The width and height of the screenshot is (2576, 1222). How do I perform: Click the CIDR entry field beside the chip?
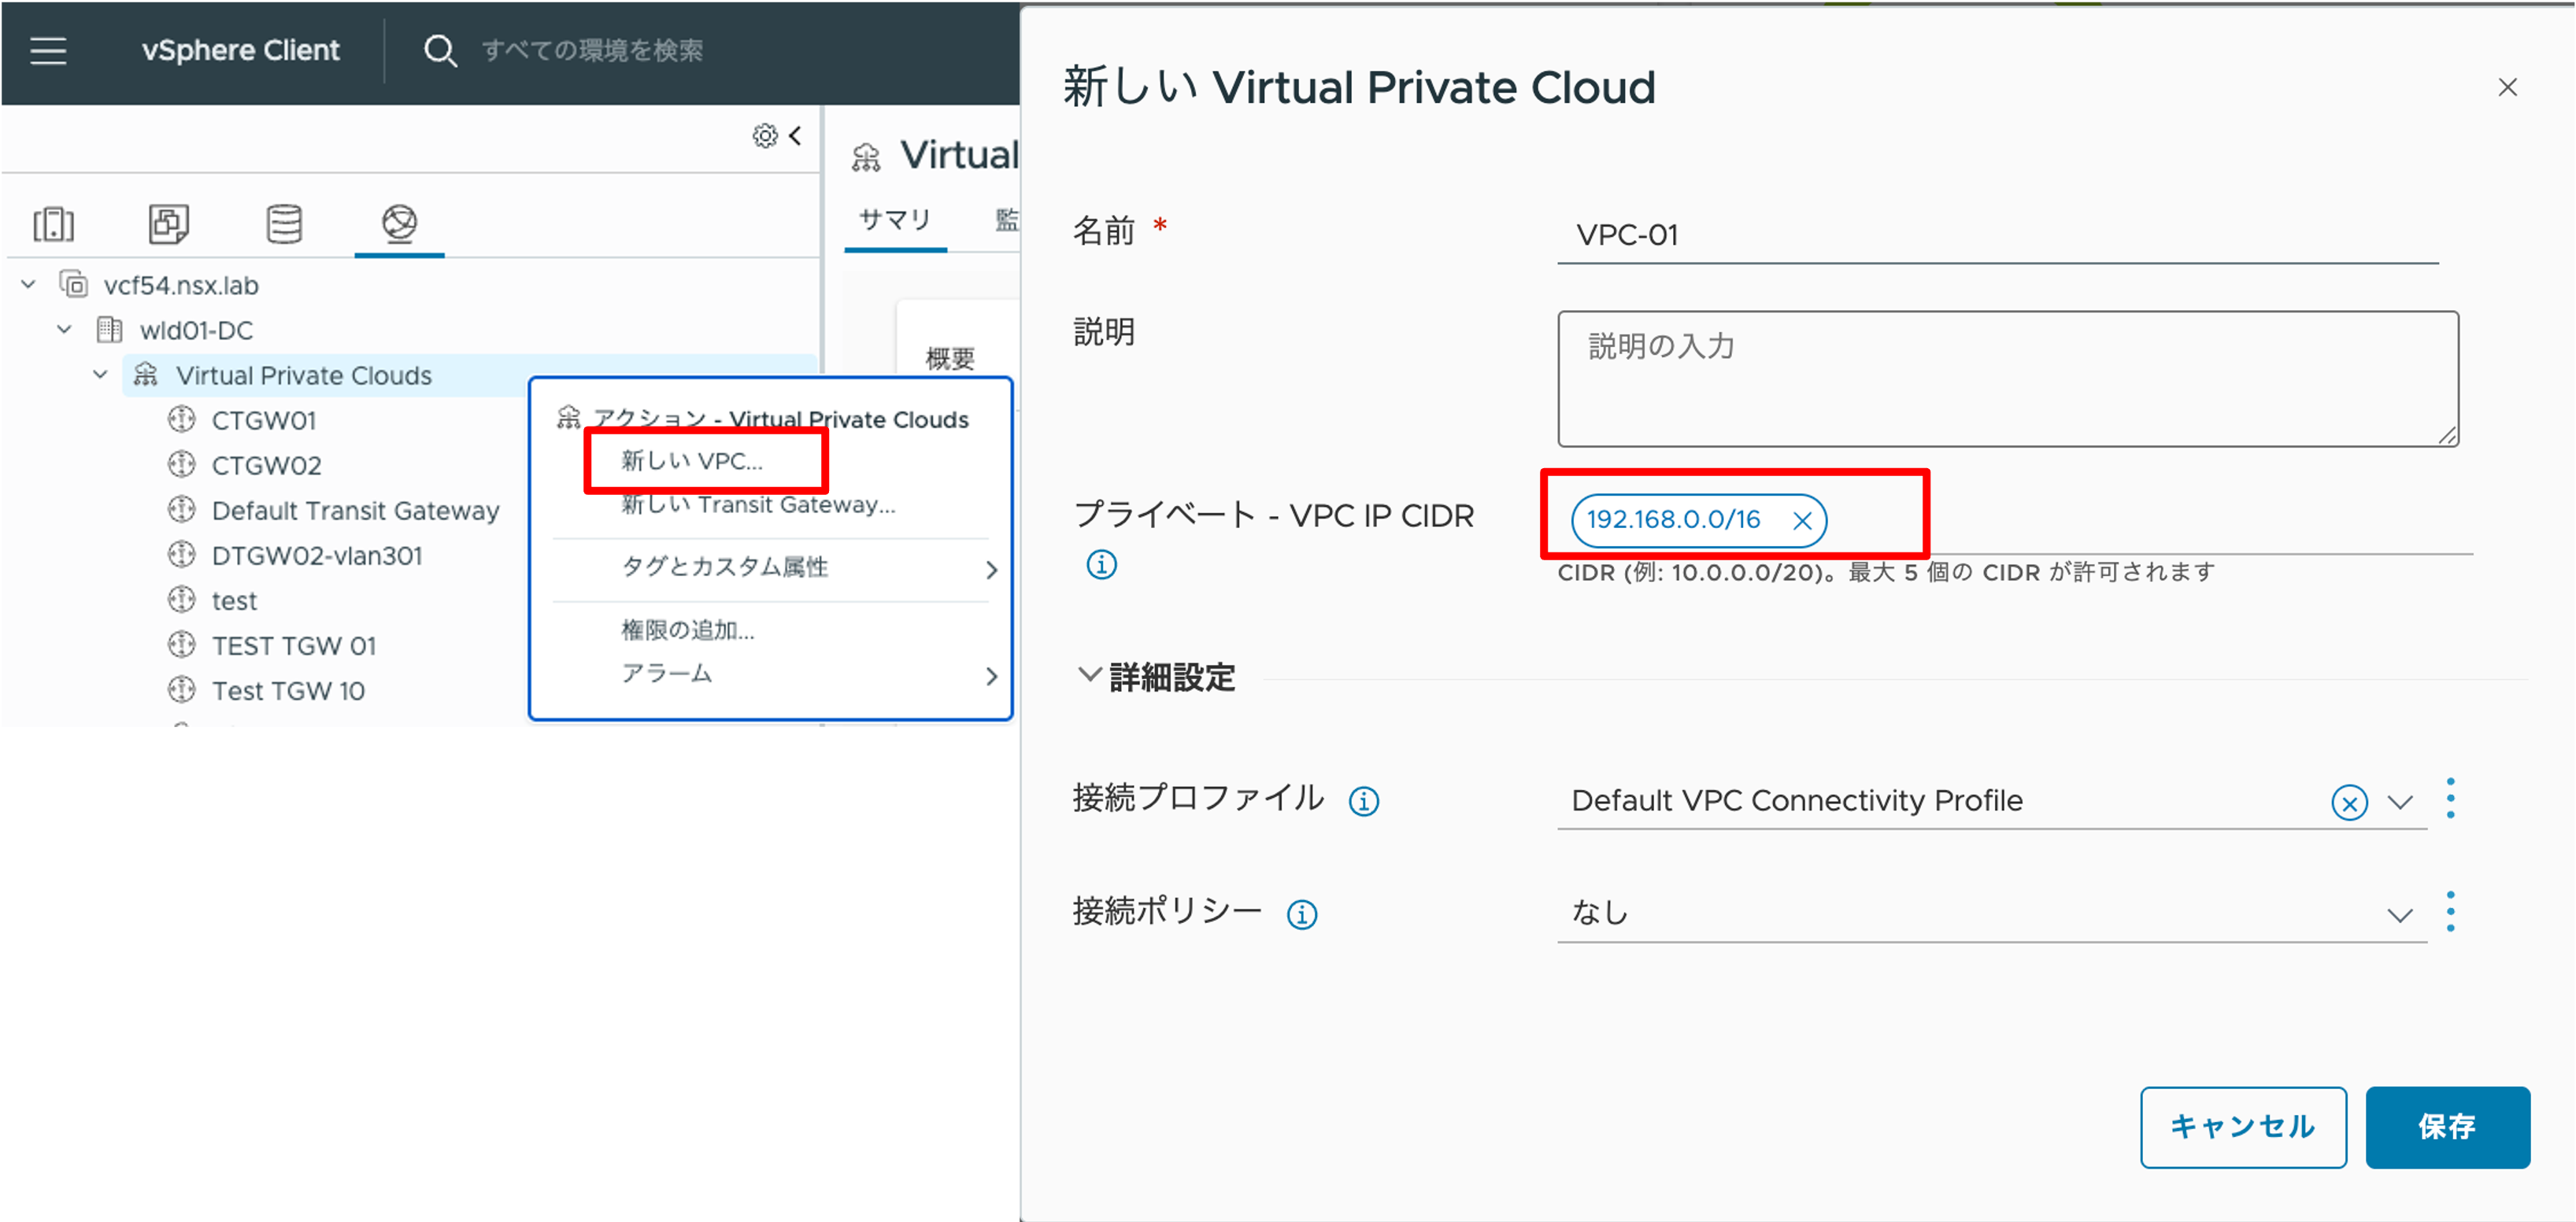2150,521
